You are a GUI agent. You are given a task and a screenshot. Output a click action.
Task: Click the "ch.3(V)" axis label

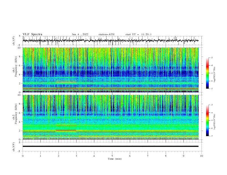(14, 147)
